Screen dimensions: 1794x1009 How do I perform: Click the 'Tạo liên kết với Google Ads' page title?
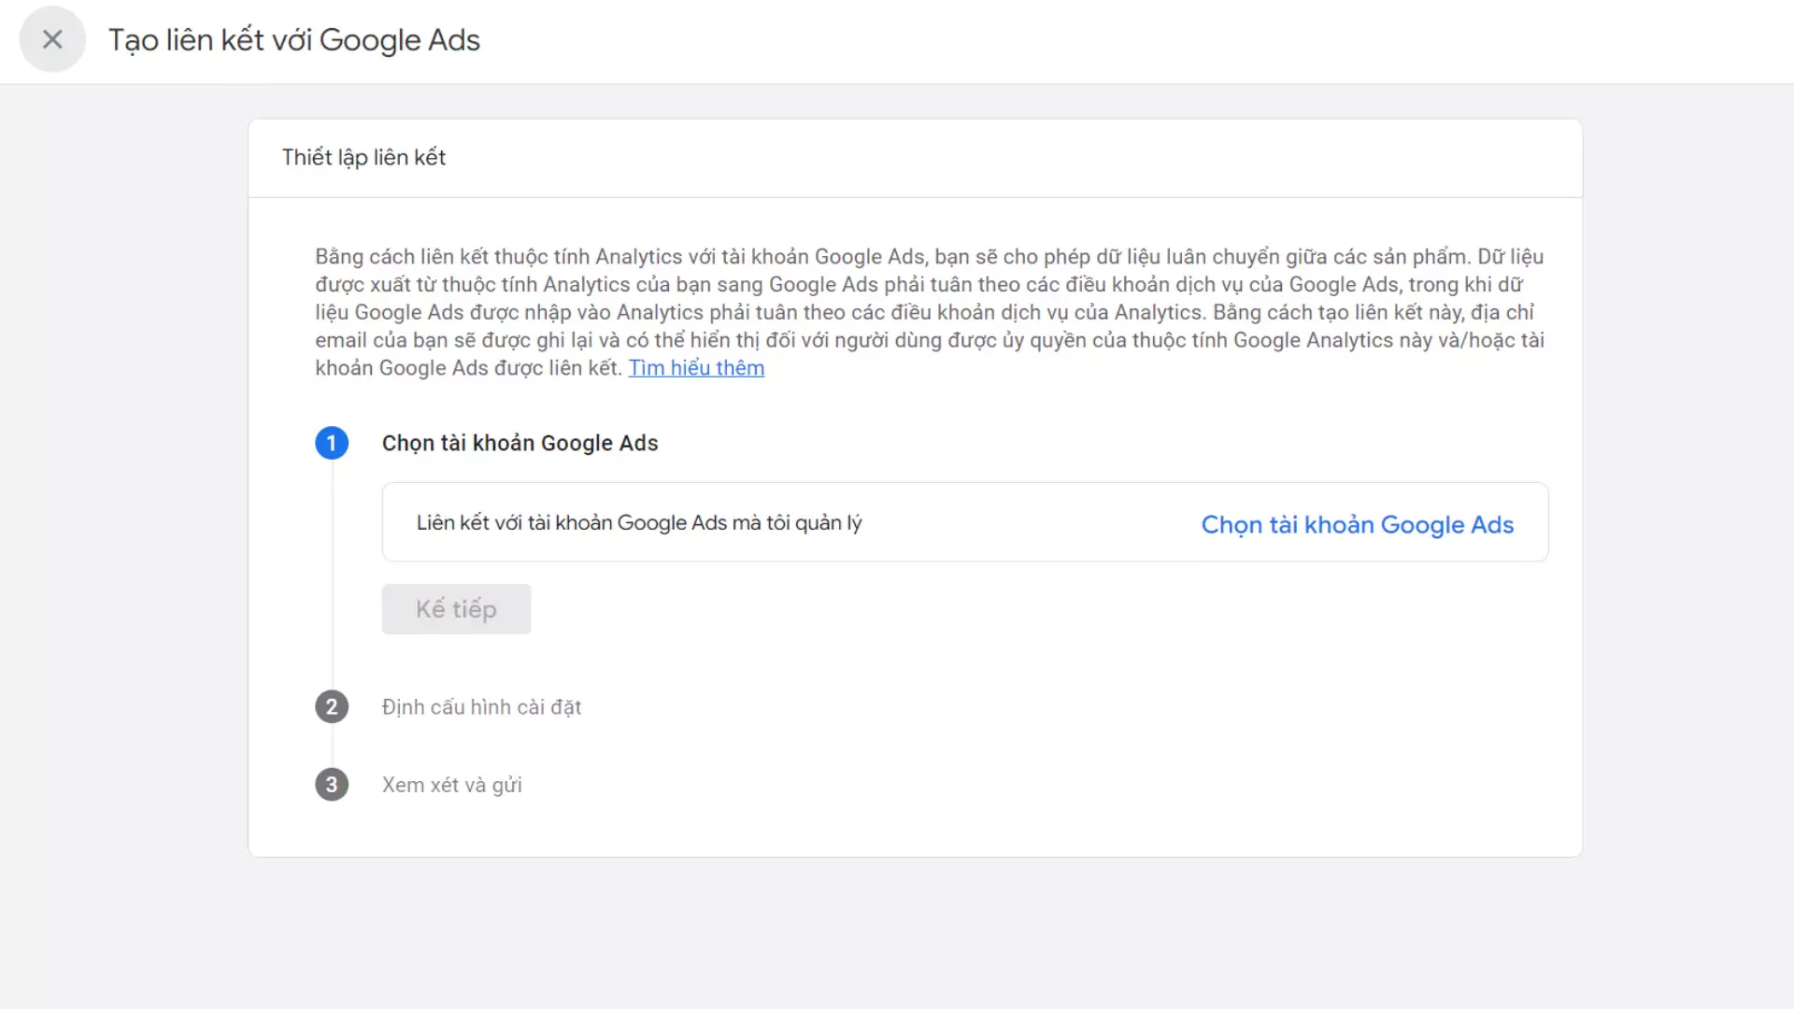tap(294, 40)
